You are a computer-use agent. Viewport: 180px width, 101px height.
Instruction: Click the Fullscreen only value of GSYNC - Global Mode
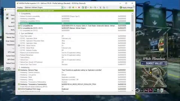[x=66, y=48]
